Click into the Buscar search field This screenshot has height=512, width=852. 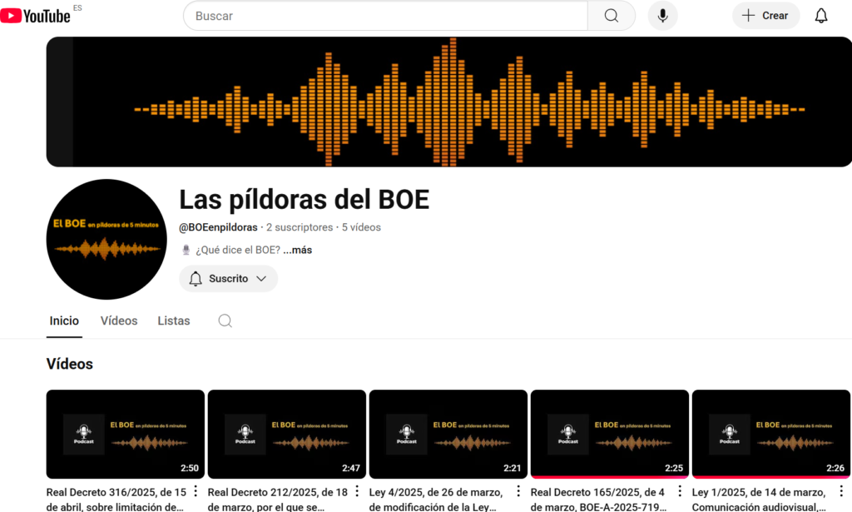pos(387,16)
